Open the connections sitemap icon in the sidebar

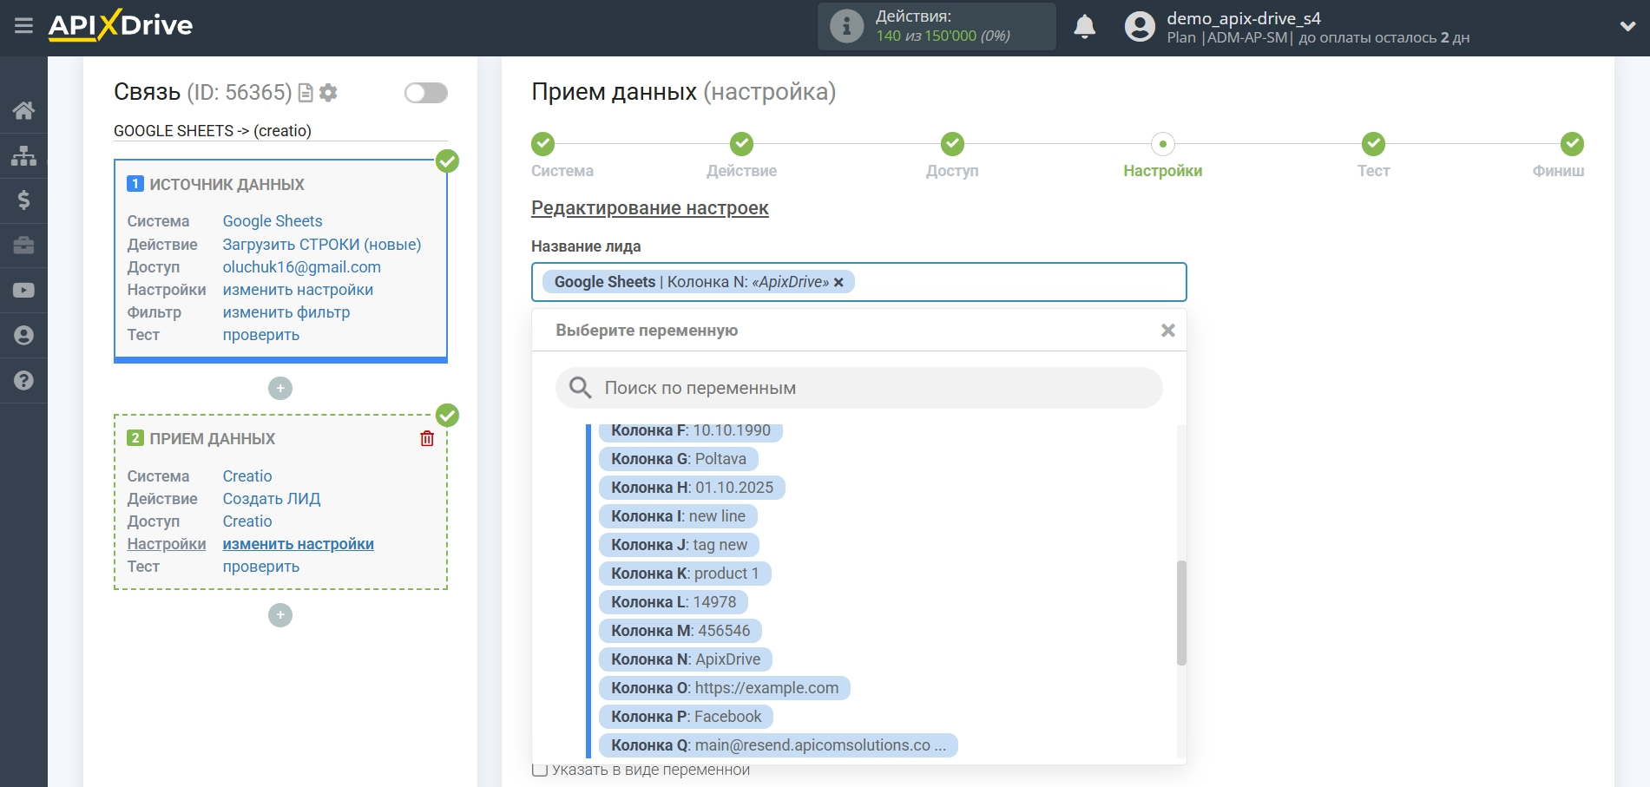pos(23,155)
